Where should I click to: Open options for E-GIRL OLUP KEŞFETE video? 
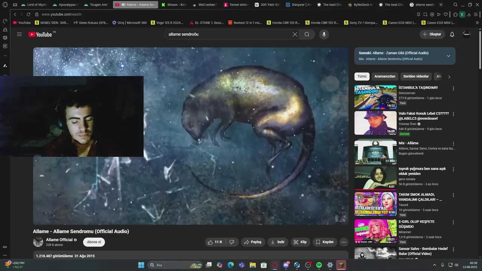(453, 222)
